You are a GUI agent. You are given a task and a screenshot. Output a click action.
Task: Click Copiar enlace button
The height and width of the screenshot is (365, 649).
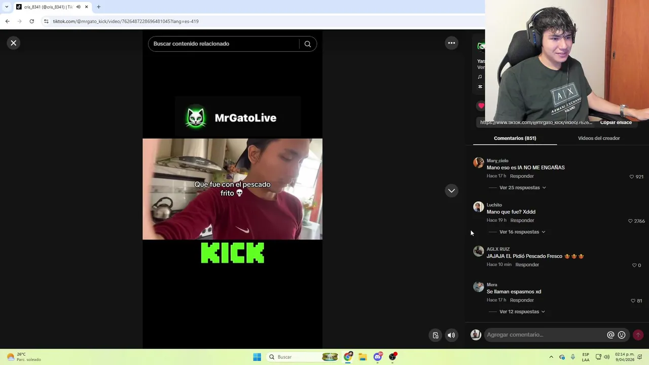coord(616,122)
